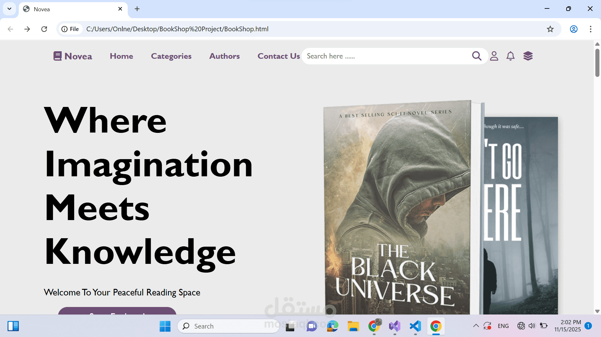Screen dimensions: 601x337
Task: Bookmark this page with the star icon
Action: pos(550,29)
